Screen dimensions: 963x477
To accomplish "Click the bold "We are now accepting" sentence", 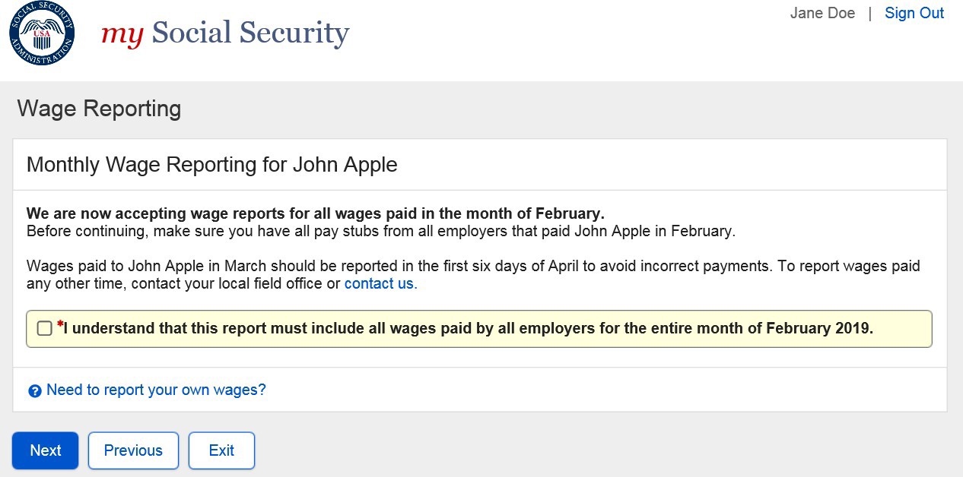I will tap(315, 213).
